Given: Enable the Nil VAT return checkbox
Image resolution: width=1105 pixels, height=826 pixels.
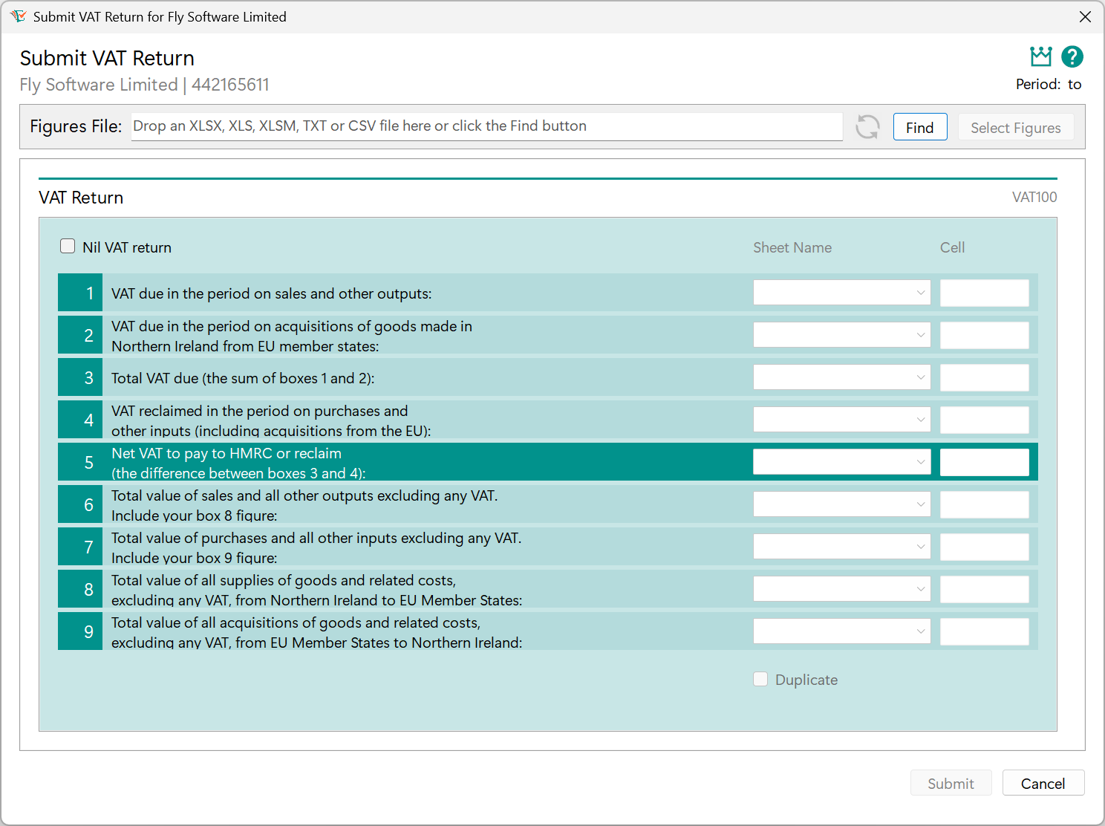Looking at the screenshot, I should click(68, 245).
